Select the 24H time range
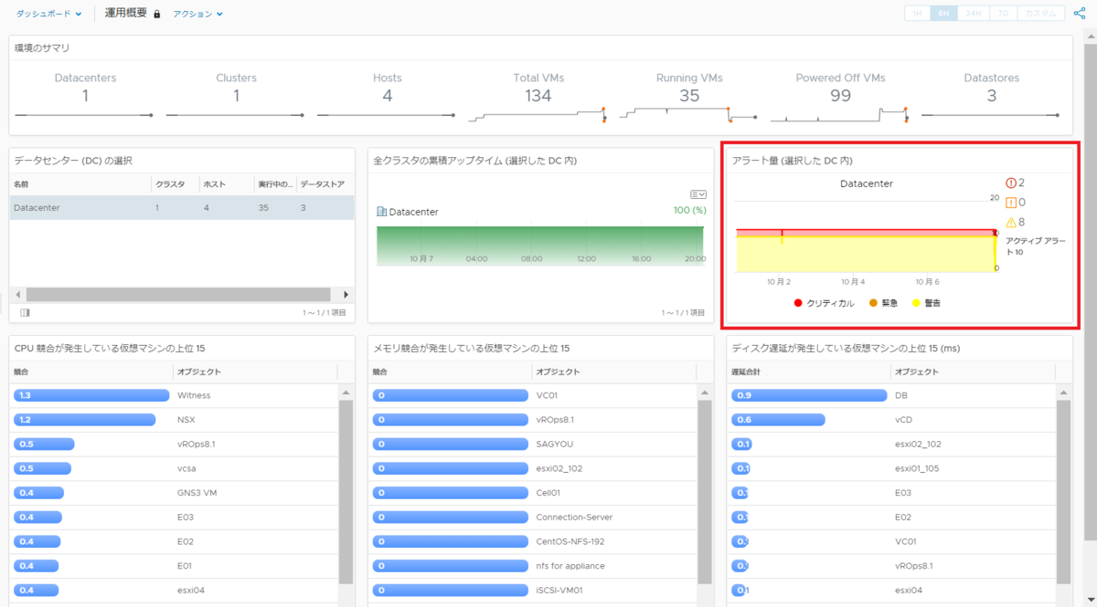Viewport: 1097px width, 607px height. [974, 14]
